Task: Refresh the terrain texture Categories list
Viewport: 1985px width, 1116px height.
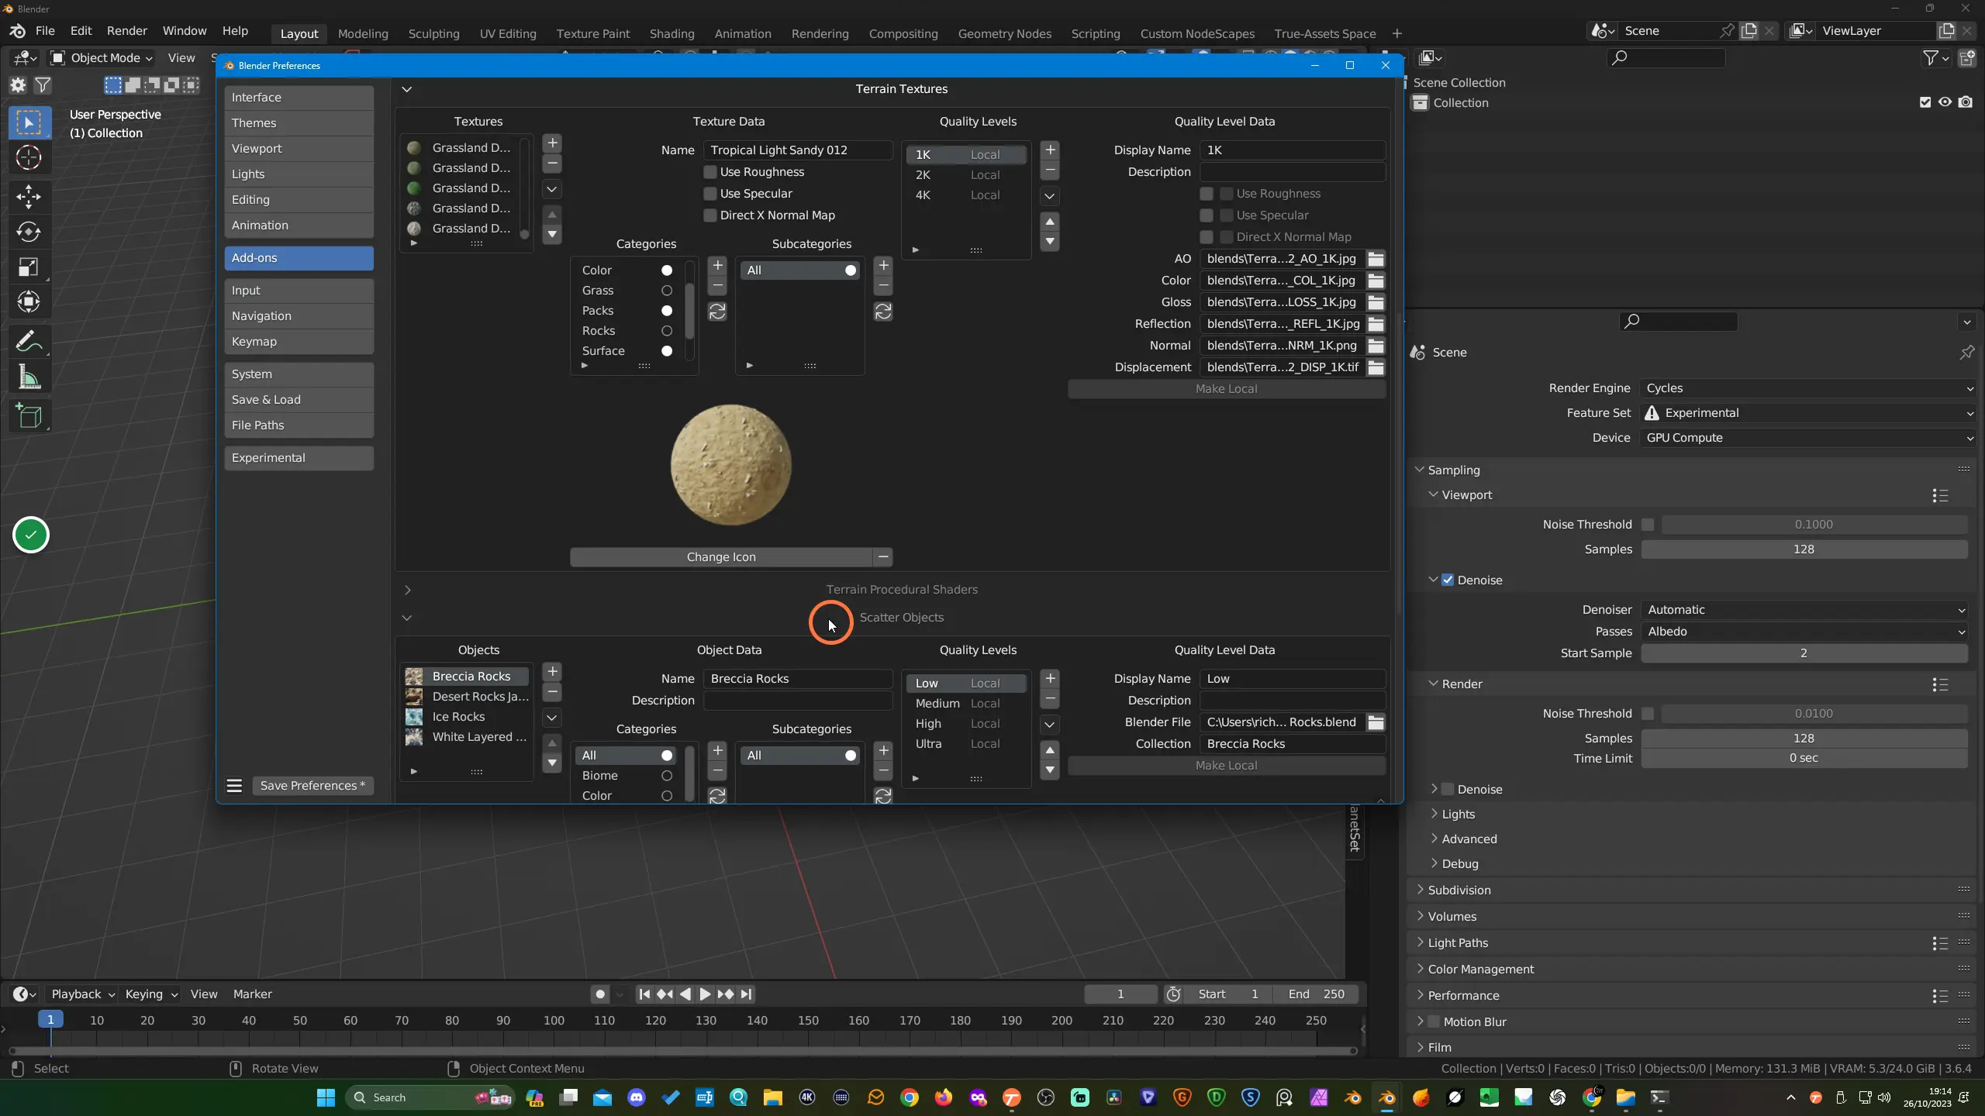Action: (717, 312)
